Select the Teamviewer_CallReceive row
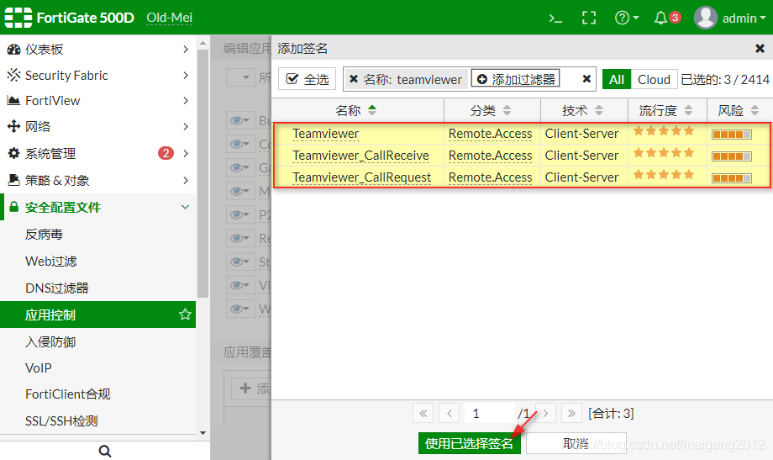 click(x=522, y=155)
